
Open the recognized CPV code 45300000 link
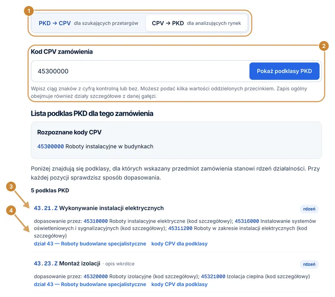50,146
